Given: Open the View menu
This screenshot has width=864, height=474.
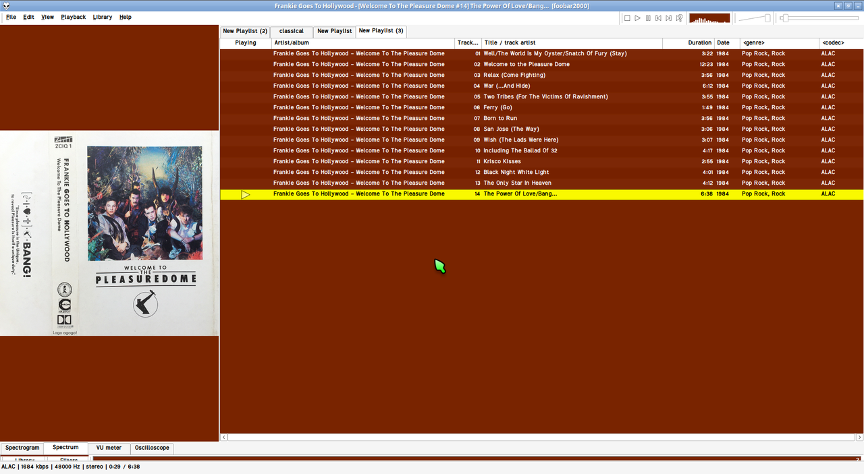Looking at the screenshot, I should [x=47, y=17].
